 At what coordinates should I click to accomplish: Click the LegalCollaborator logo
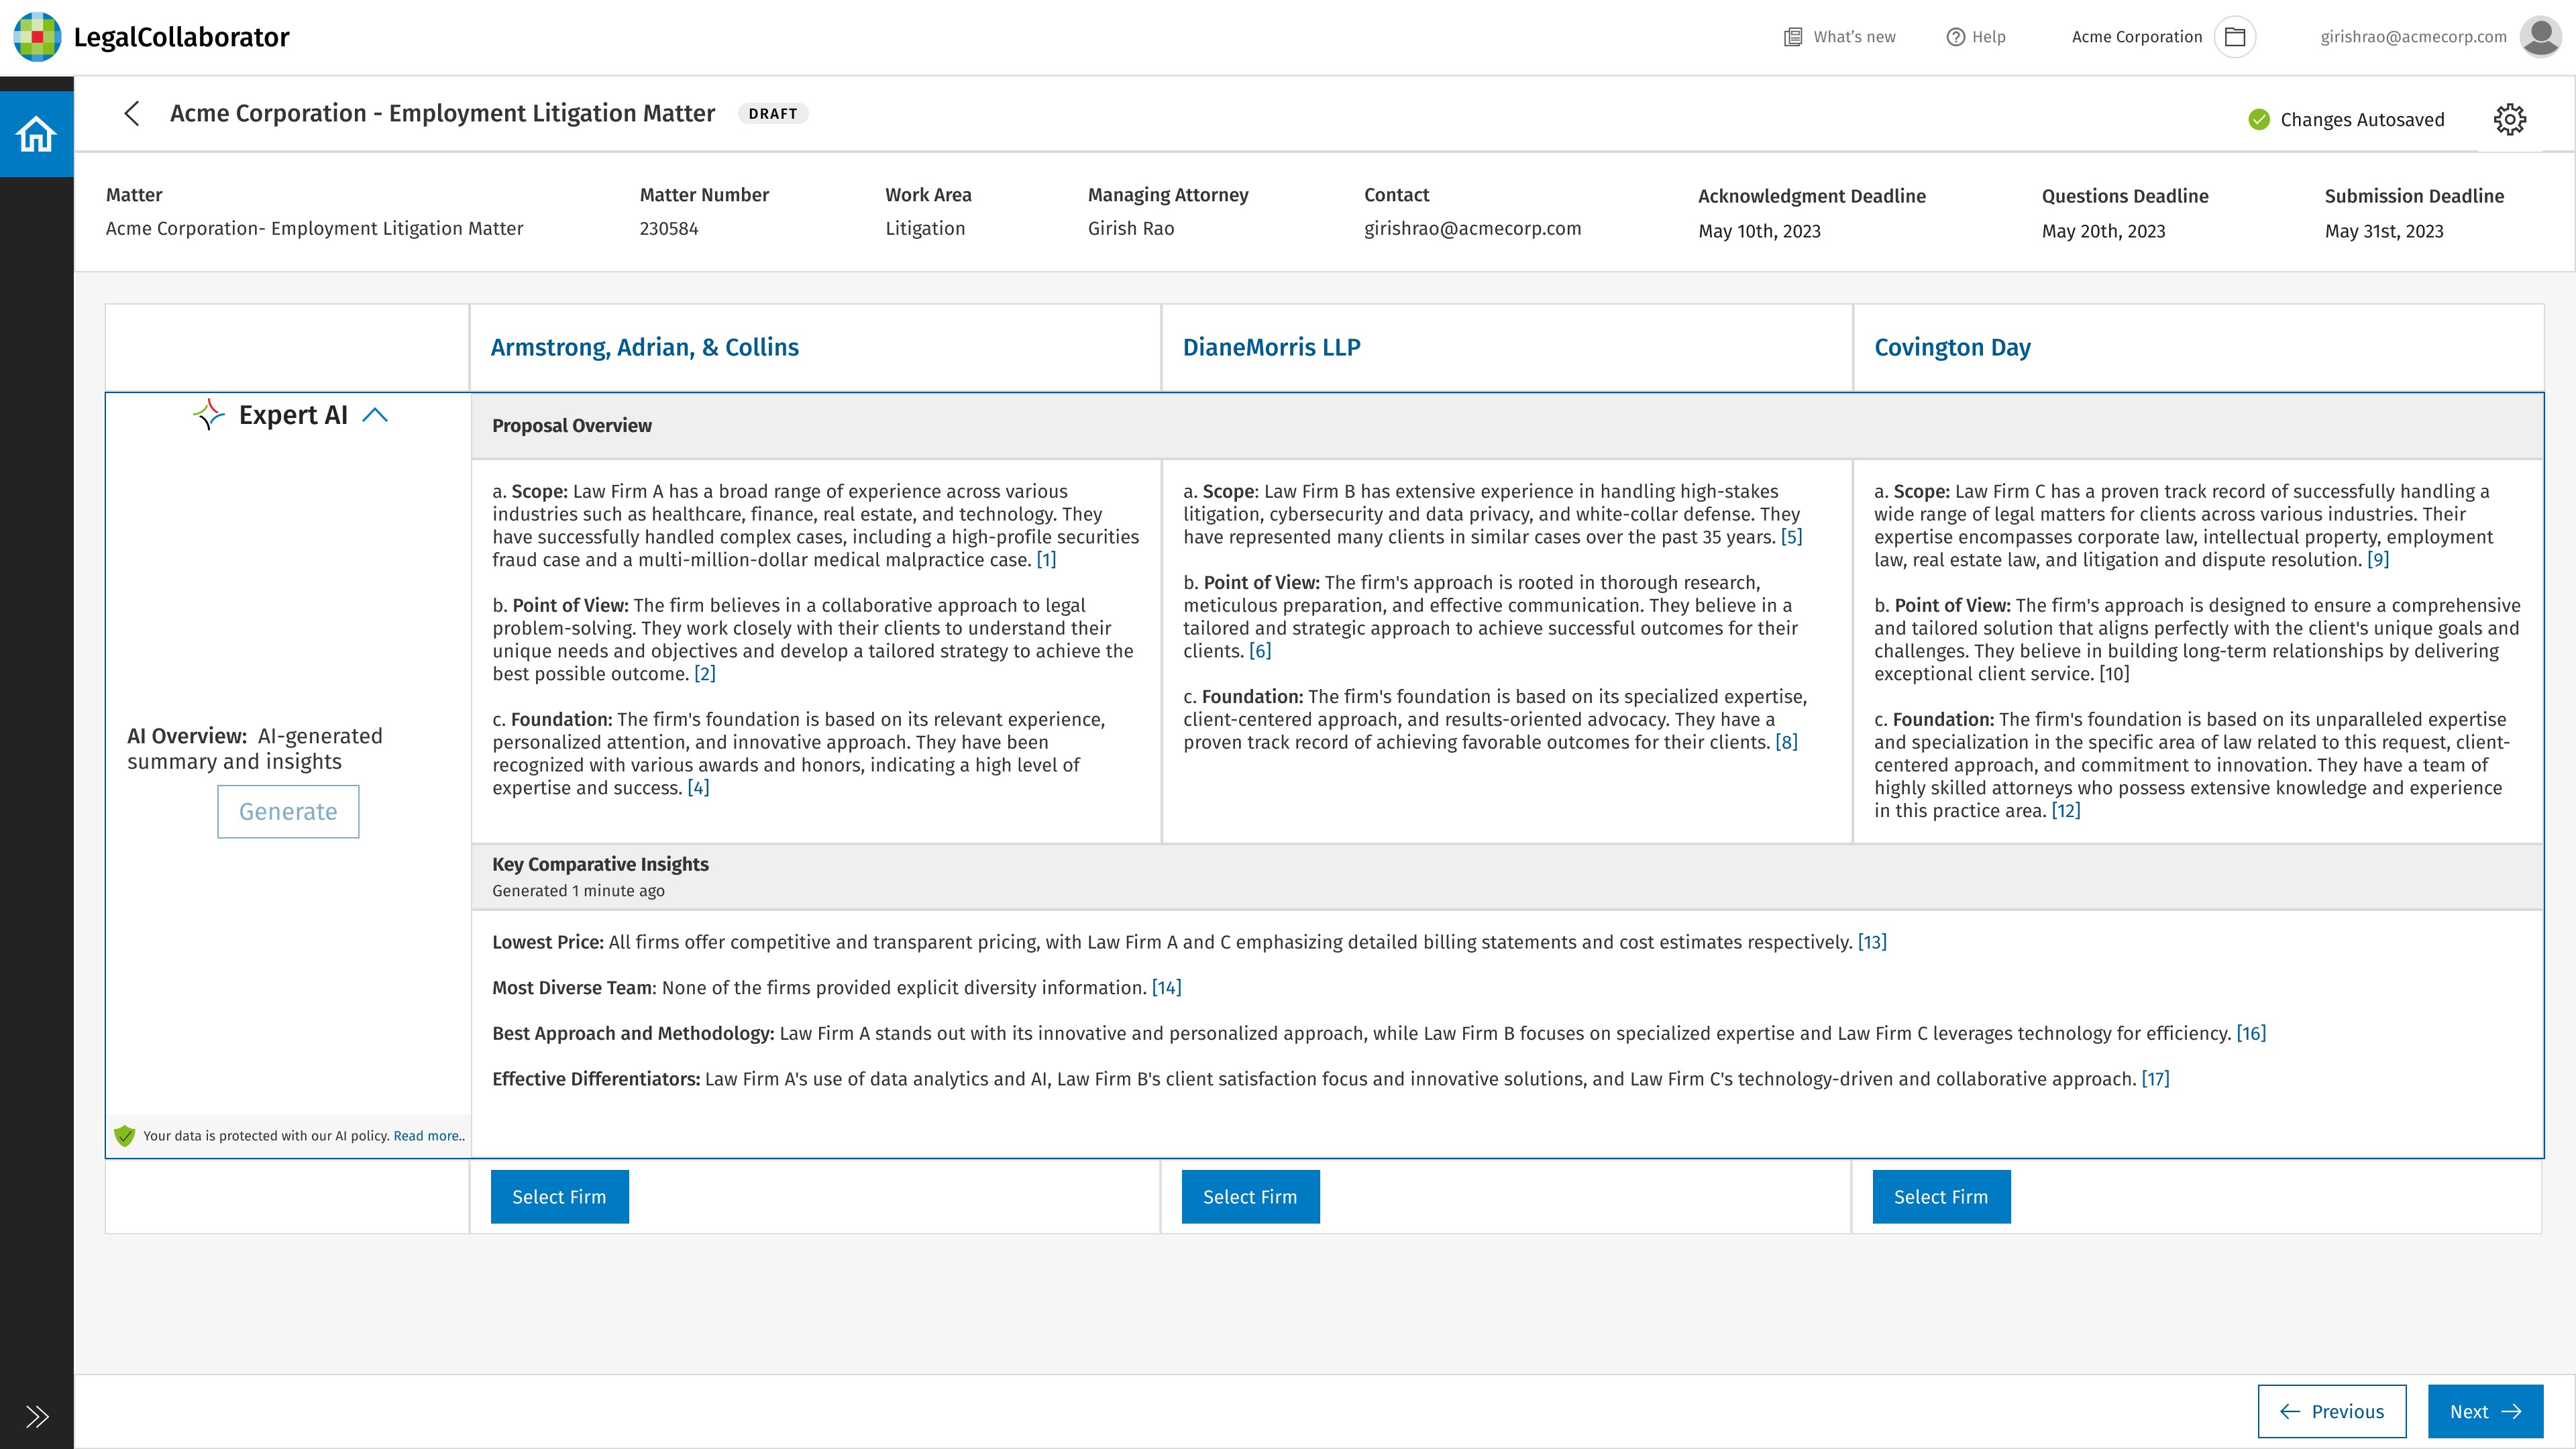coord(37,37)
